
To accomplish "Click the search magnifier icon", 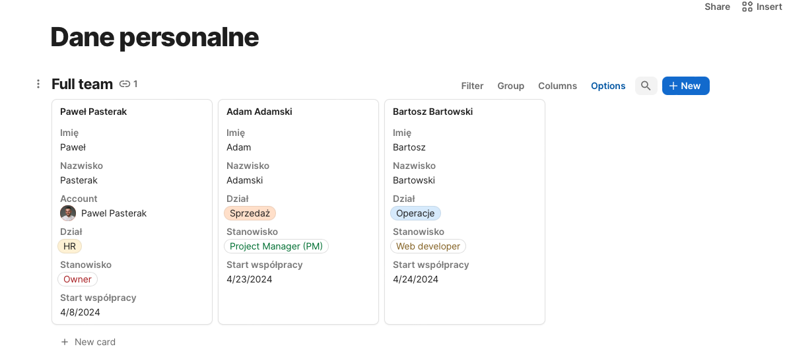I will point(646,86).
